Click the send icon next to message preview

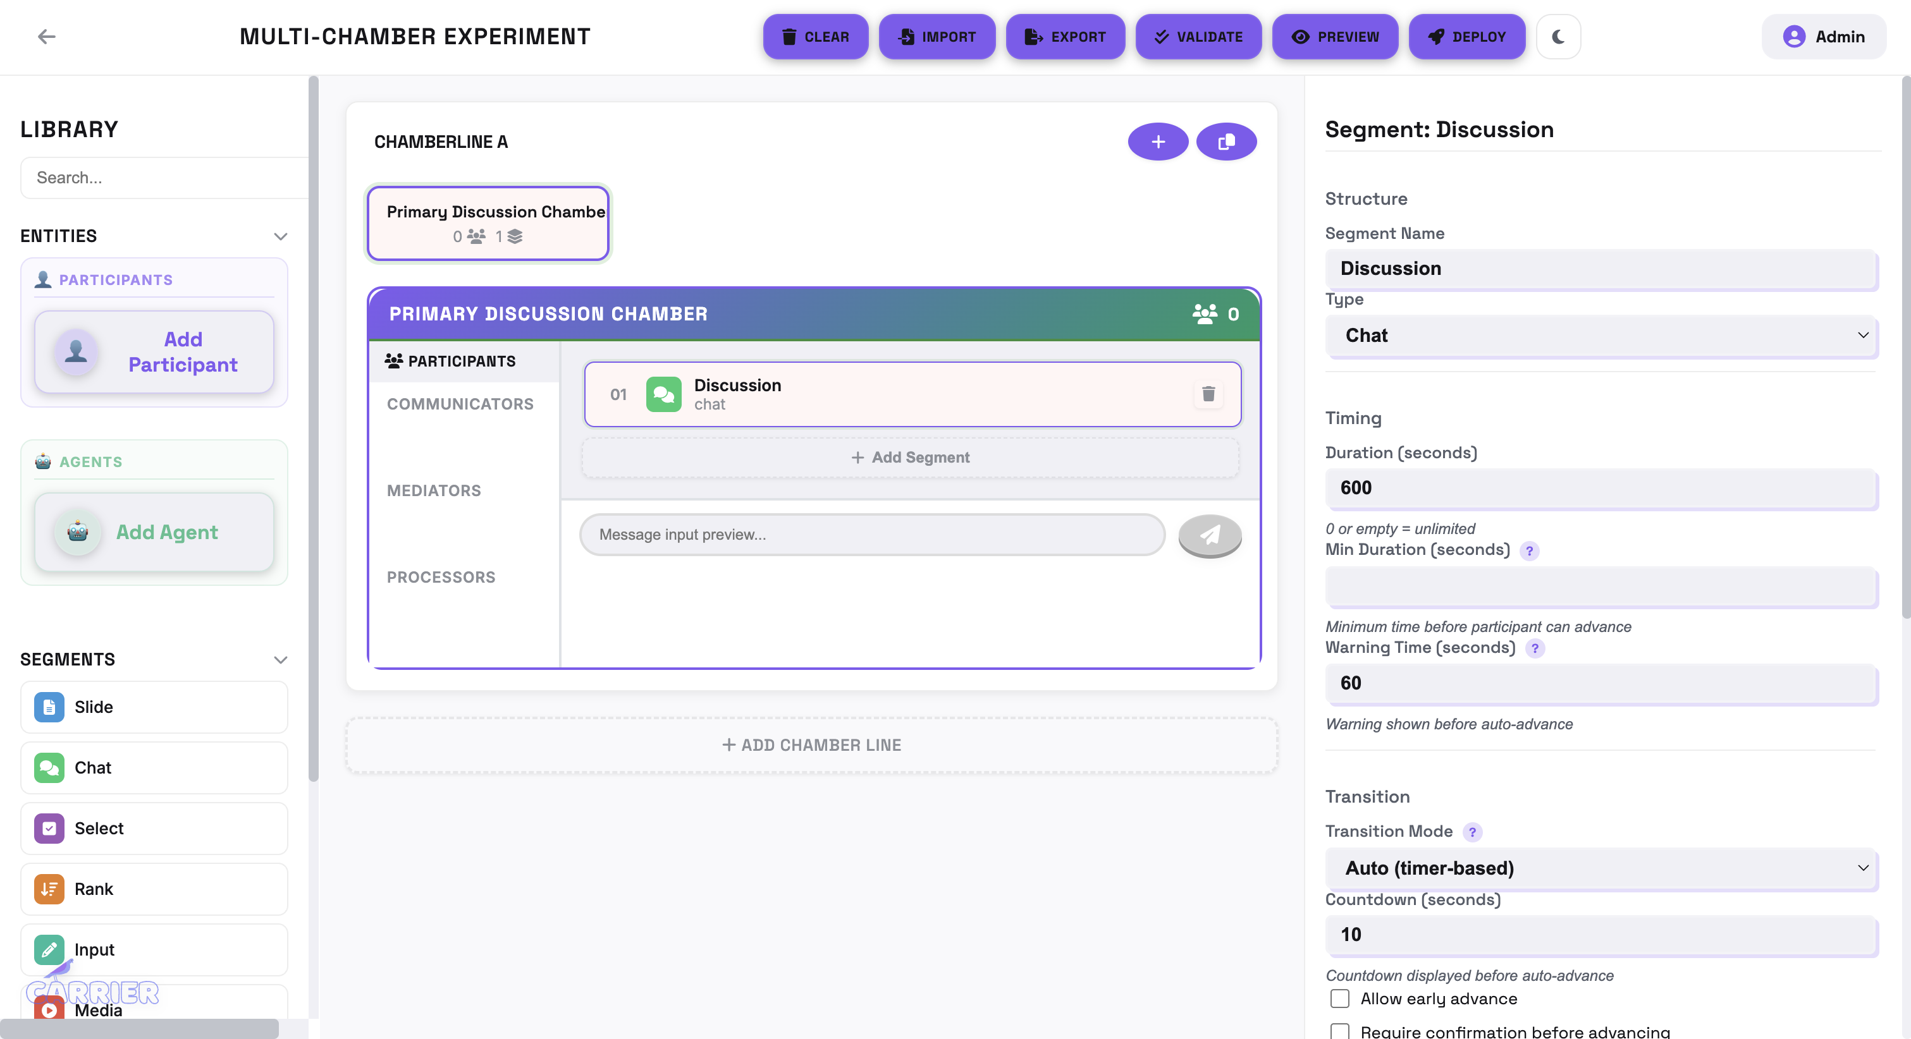1209,535
